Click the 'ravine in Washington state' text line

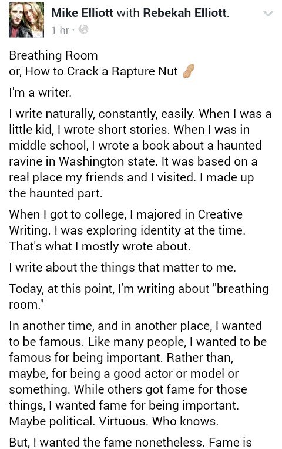click(x=133, y=161)
